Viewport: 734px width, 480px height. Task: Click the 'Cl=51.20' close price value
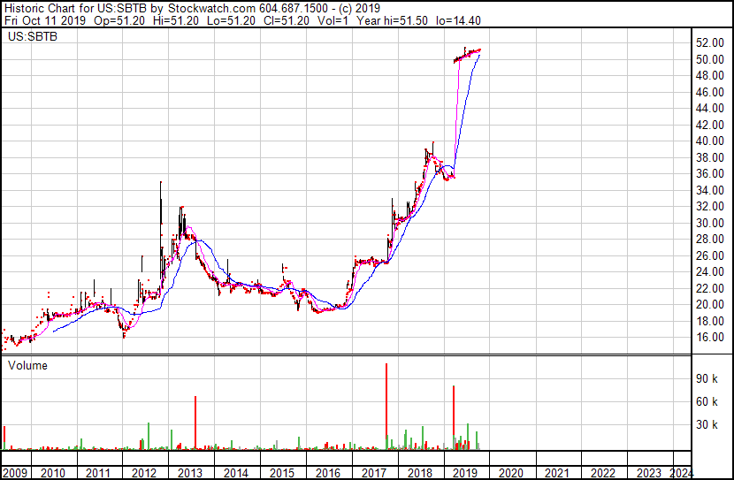[x=286, y=20]
